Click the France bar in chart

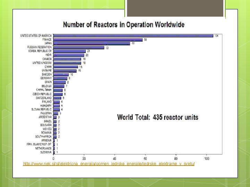pos(98,40)
